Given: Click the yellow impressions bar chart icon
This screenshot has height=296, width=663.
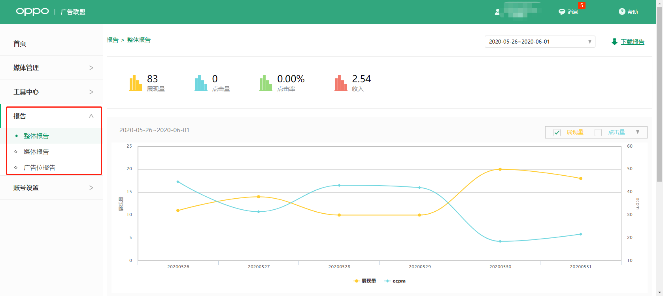Looking at the screenshot, I should point(136,83).
